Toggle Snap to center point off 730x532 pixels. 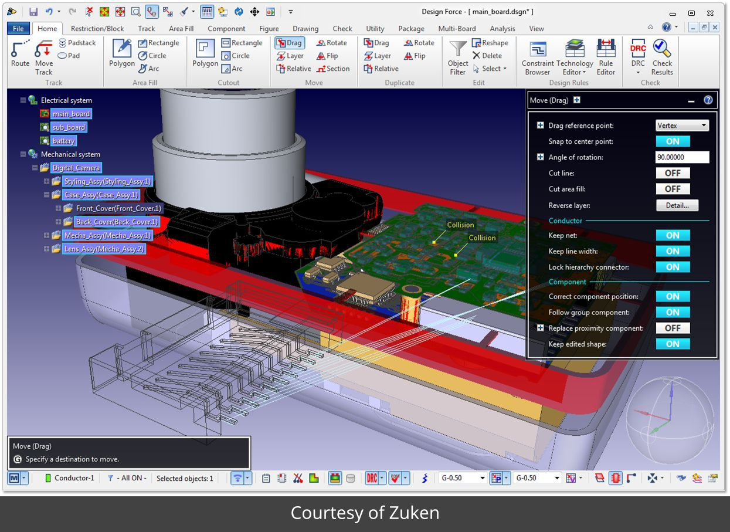tap(673, 141)
